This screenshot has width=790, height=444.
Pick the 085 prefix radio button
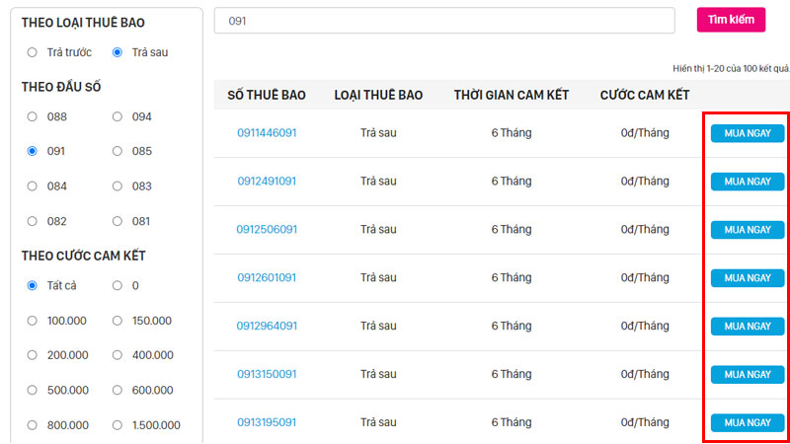coord(118,151)
